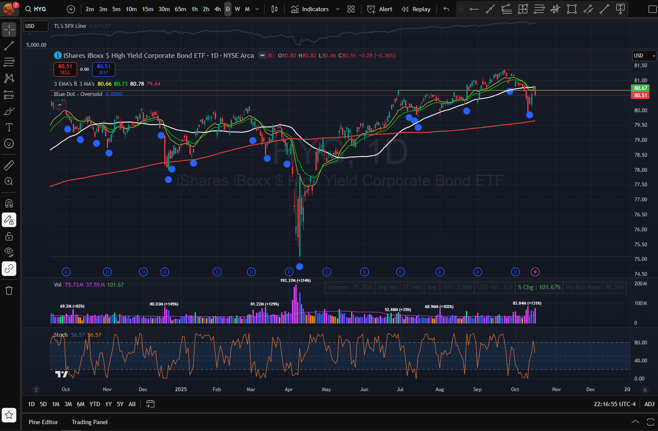The width and height of the screenshot is (658, 431).
Task: Switch to the 1h timeframe
Action: 195,9
